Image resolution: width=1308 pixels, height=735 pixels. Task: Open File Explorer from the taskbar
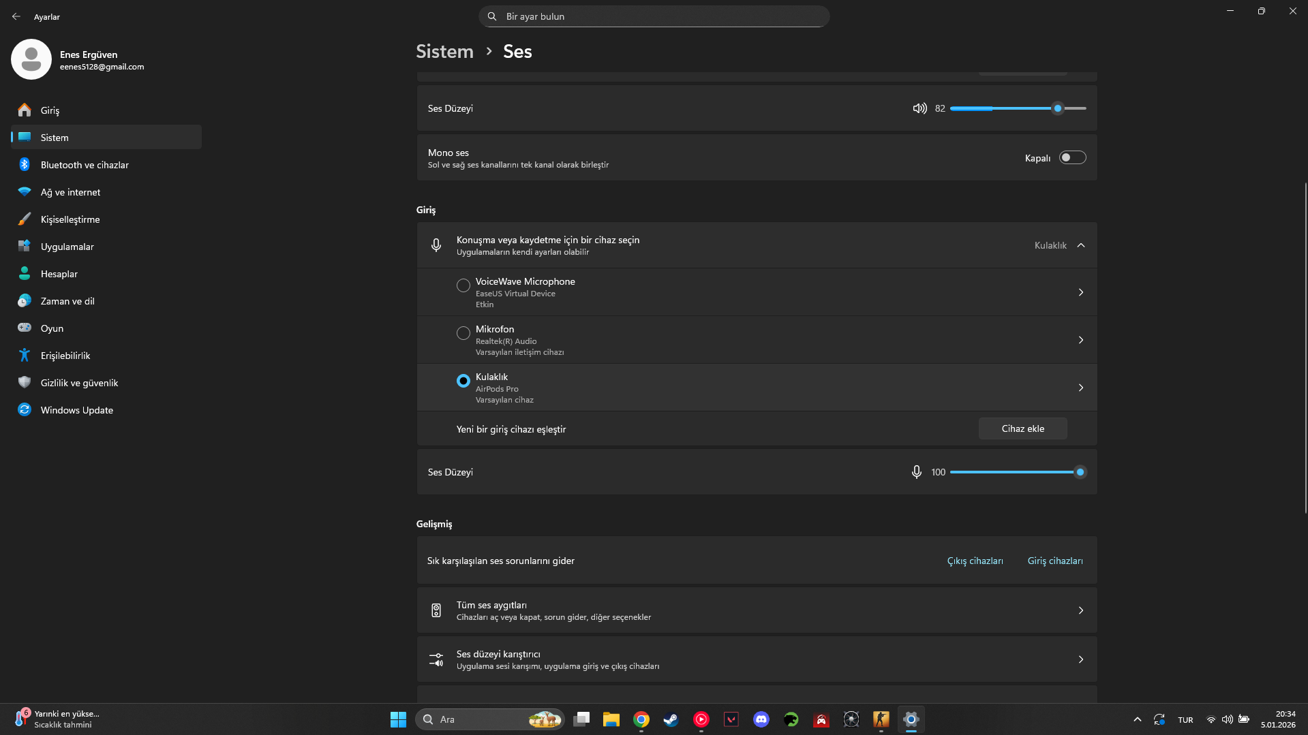point(611,719)
